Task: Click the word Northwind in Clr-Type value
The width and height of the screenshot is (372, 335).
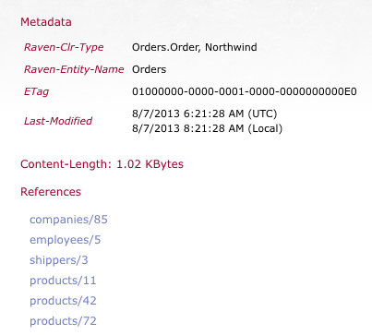Action: point(231,47)
